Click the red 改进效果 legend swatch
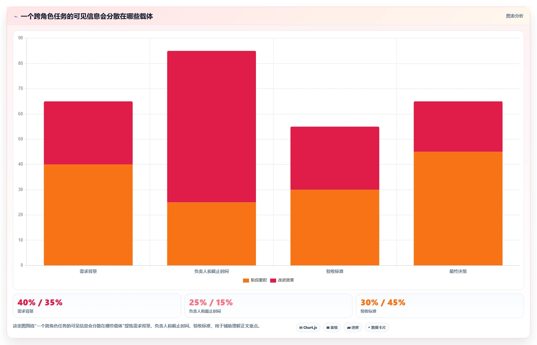This screenshot has width=537, height=345. point(273,281)
